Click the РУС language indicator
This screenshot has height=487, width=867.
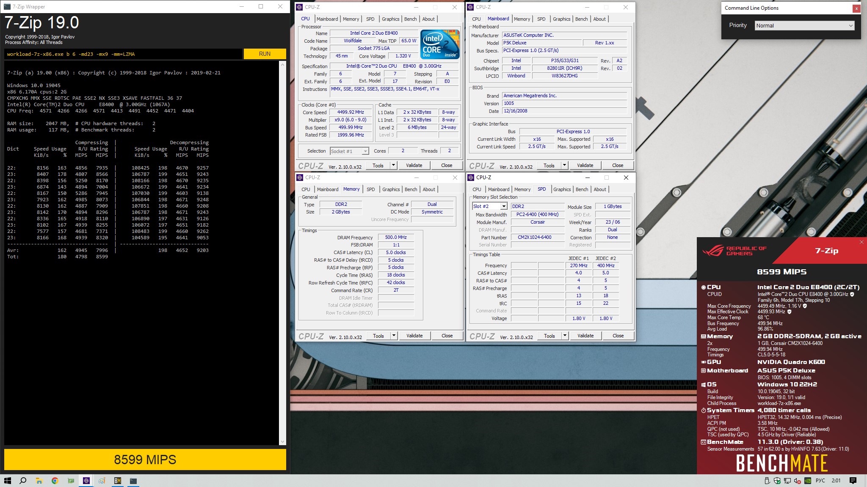(x=820, y=481)
